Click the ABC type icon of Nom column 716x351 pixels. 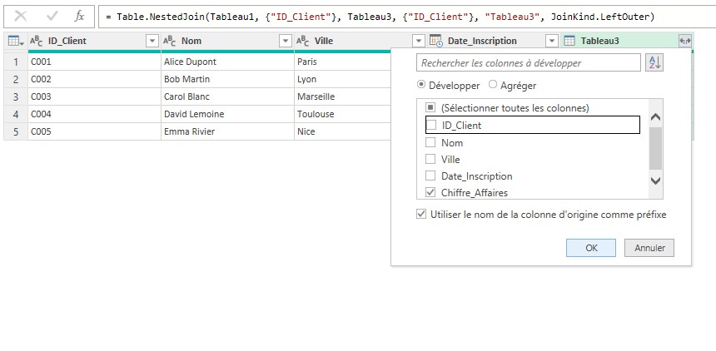(169, 41)
